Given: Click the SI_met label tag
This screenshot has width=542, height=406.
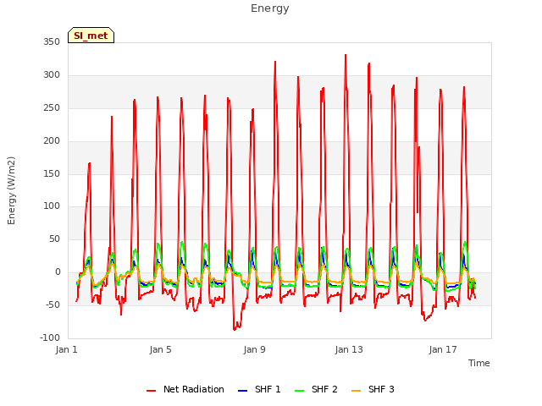Looking at the screenshot, I should point(91,36).
